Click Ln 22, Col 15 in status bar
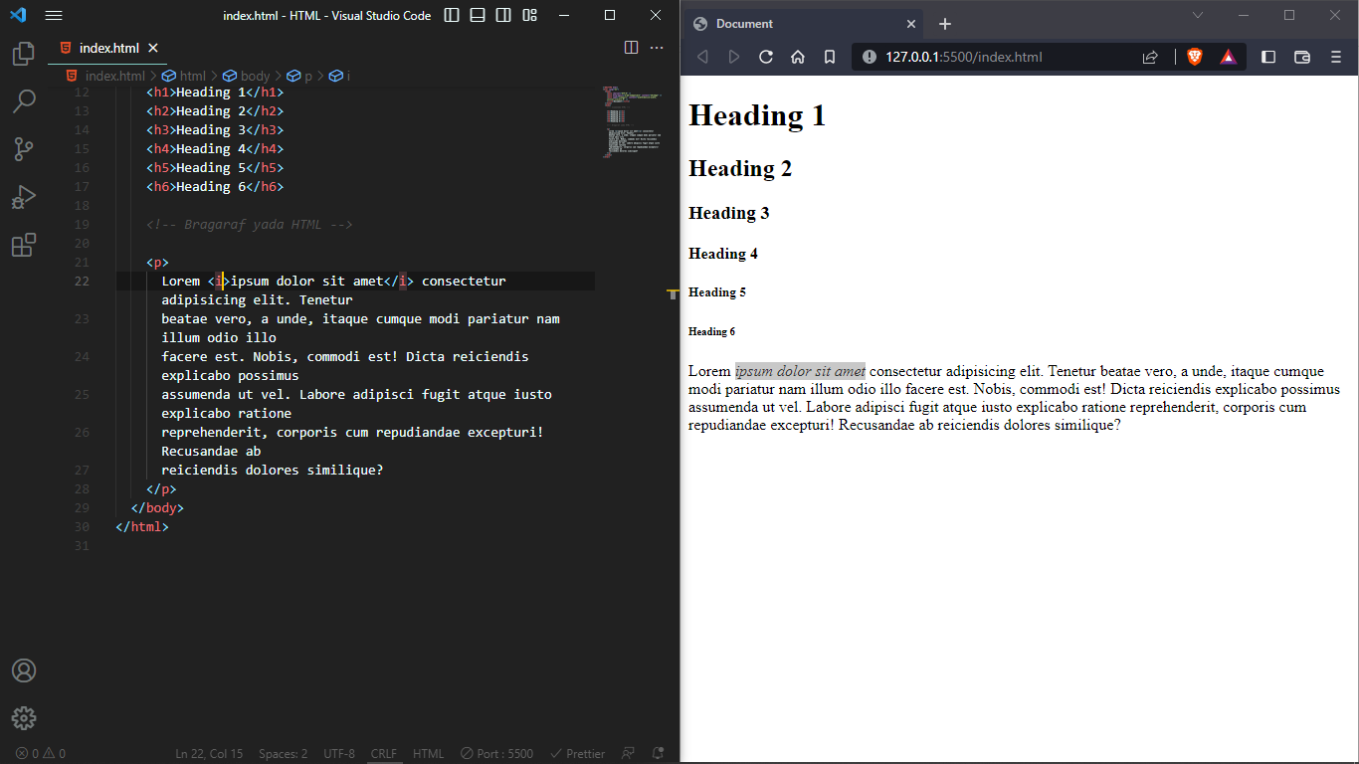Viewport: 1359px width, 764px height. coord(209,754)
